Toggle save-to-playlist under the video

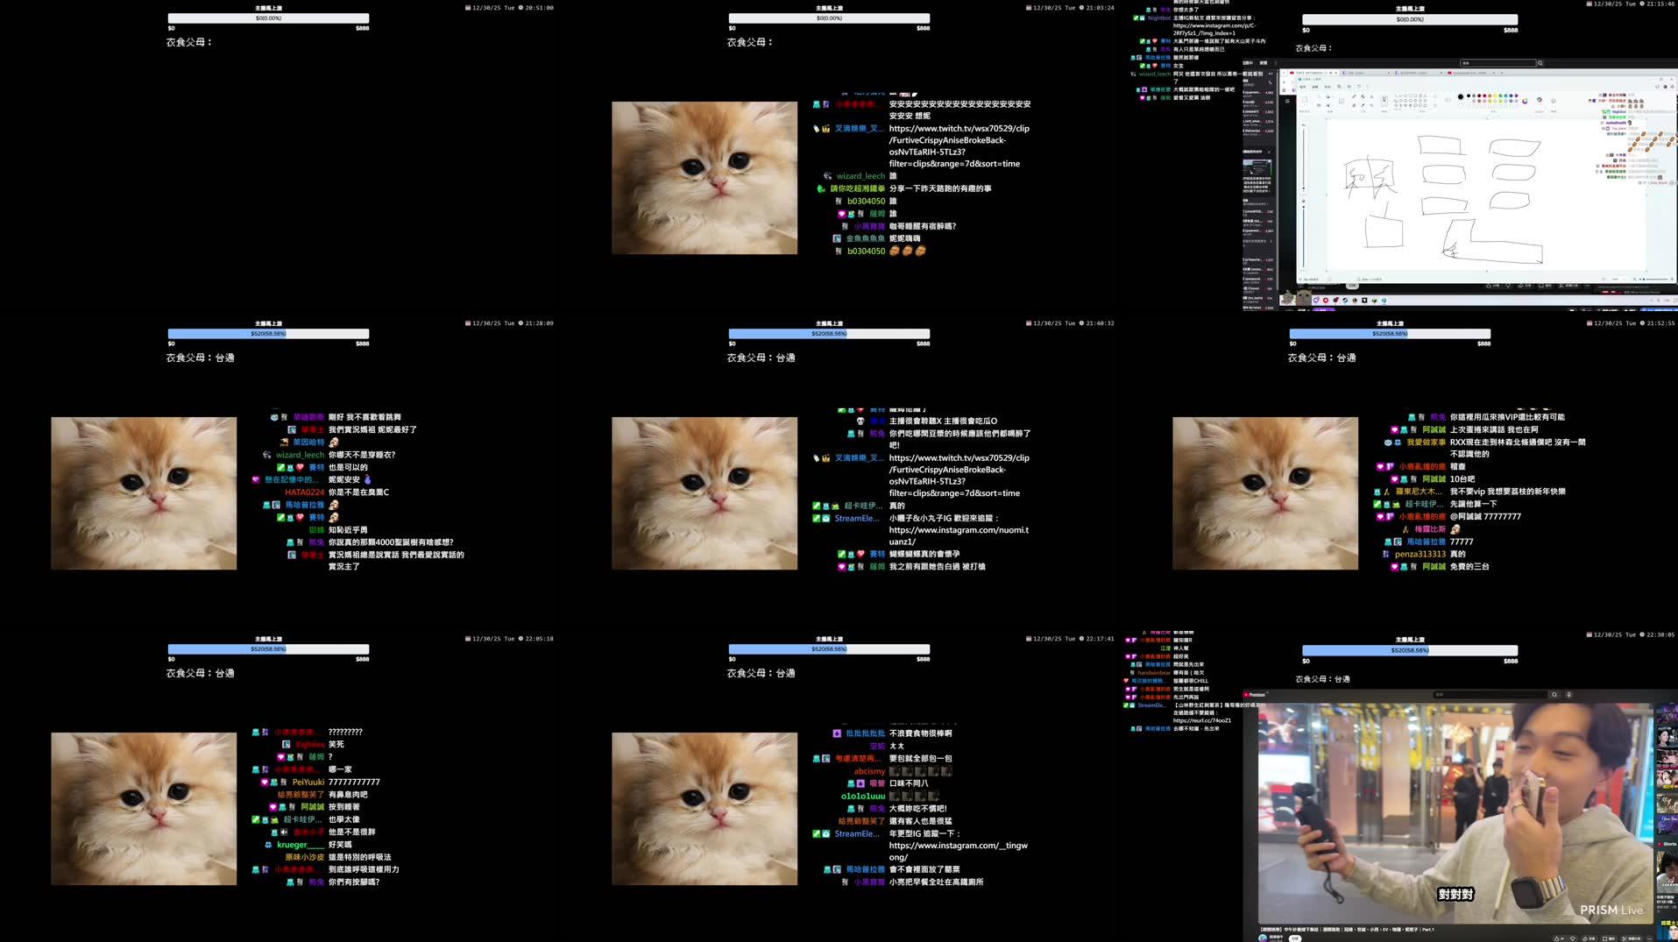click(1604, 938)
